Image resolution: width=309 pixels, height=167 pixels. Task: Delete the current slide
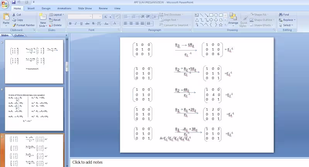(55, 25)
